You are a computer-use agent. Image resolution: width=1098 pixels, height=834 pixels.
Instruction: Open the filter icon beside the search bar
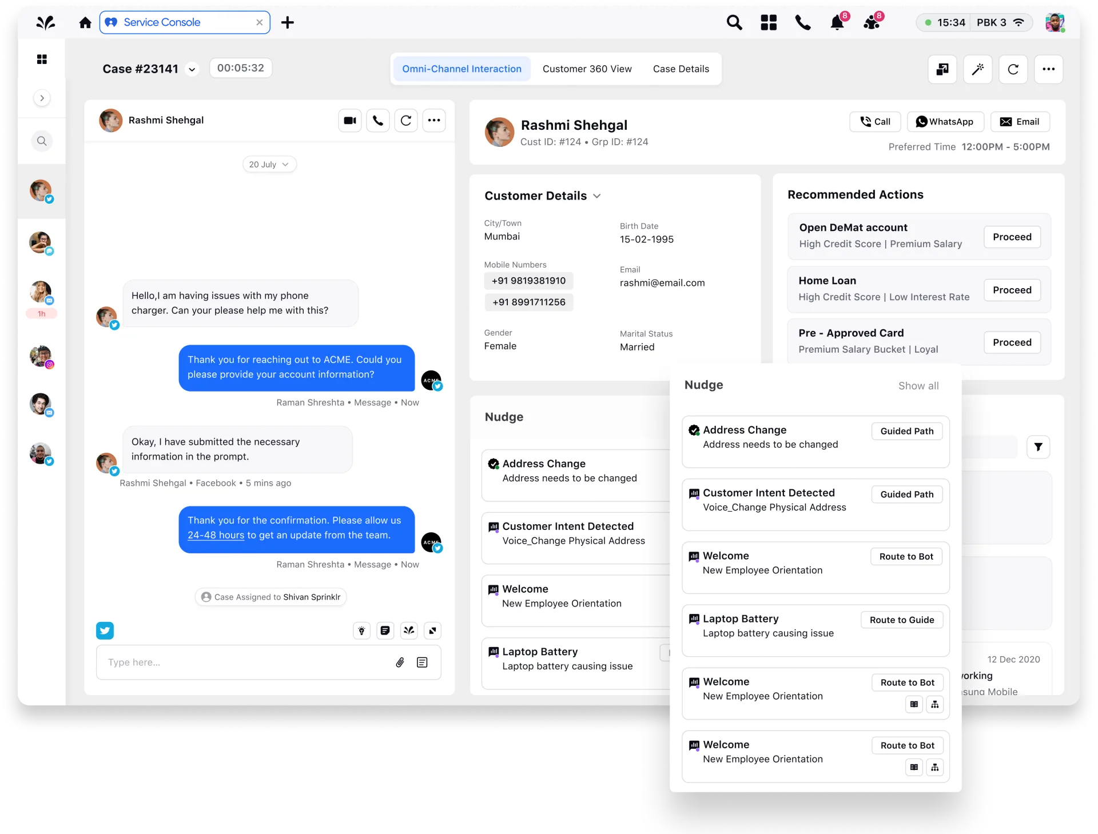(x=1038, y=447)
